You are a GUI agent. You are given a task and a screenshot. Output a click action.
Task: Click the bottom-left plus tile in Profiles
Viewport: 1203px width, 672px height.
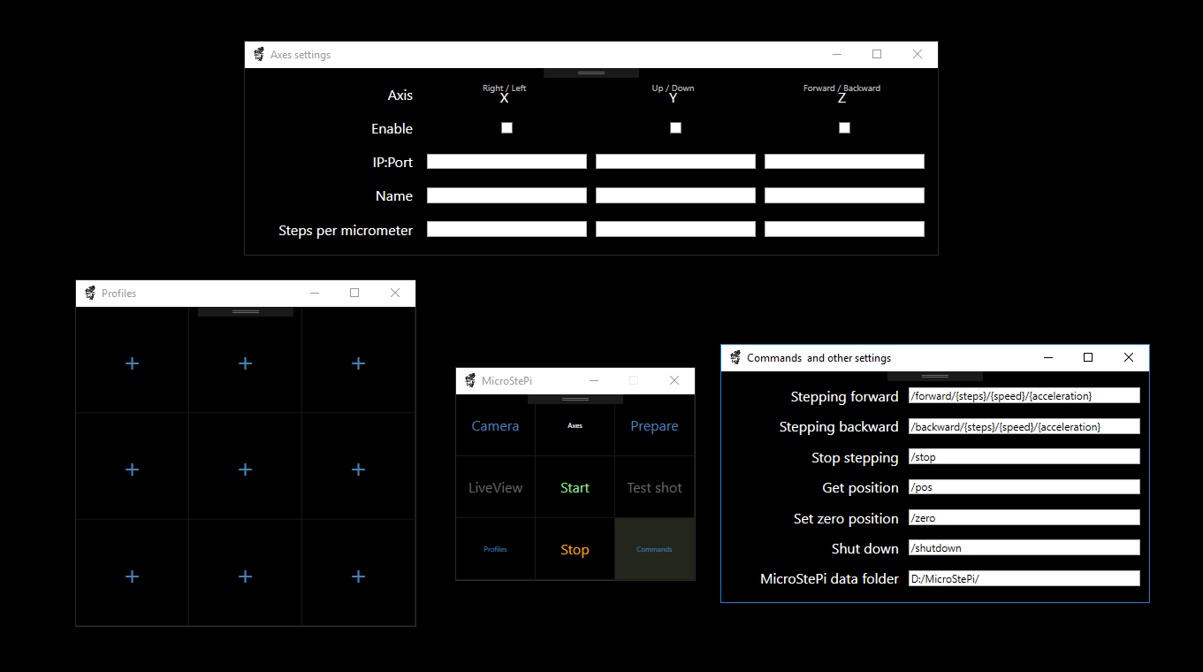[132, 577]
